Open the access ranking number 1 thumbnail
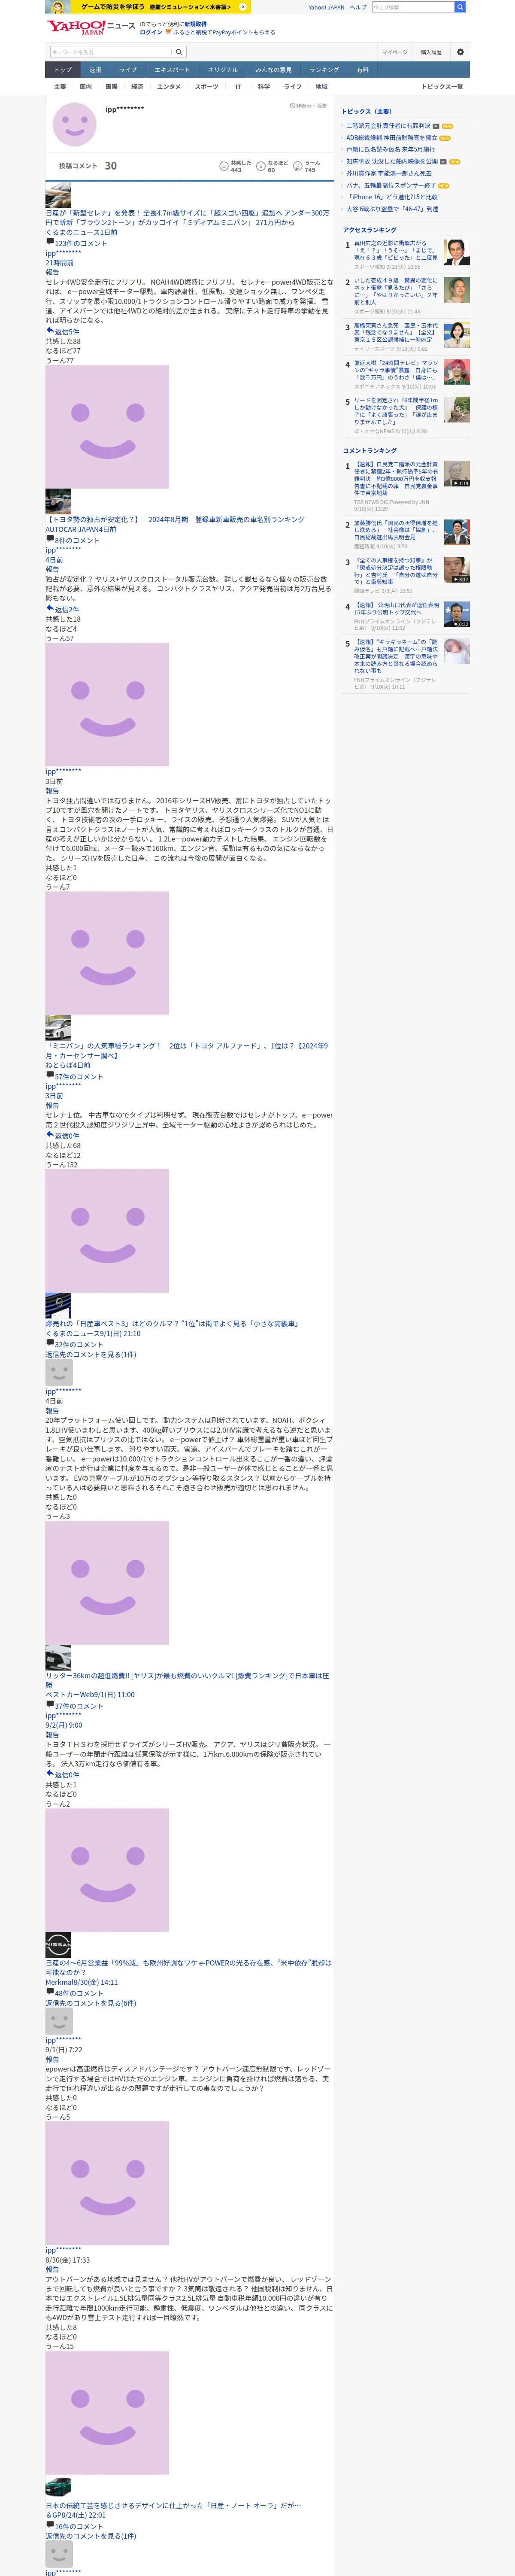The image size is (515, 2576). (456, 252)
